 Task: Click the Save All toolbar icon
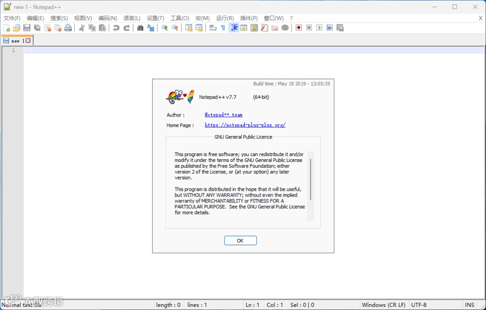[37, 28]
